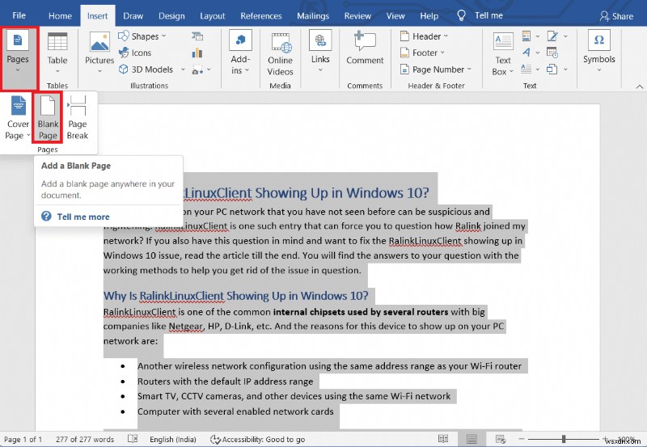Open the Pictures dropdown
647x447 pixels.
click(99, 53)
